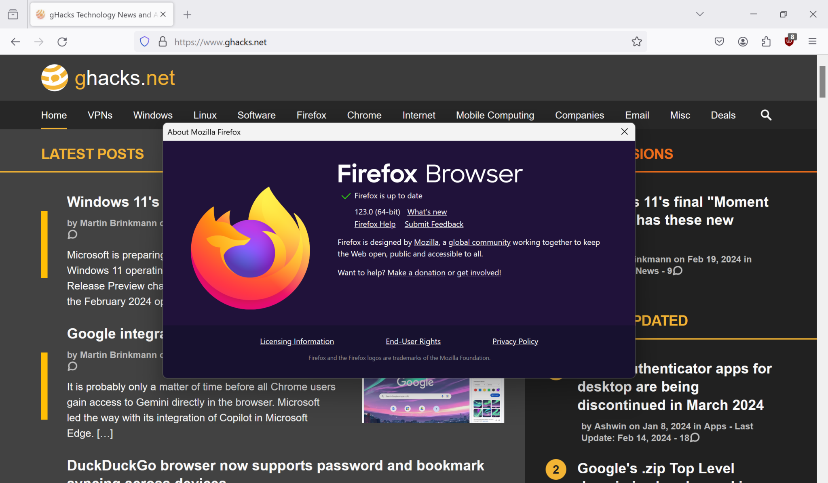Screen dimensions: 828x483
Task: Select the Firefox menu tab in navigation
Action: (311, 115)
